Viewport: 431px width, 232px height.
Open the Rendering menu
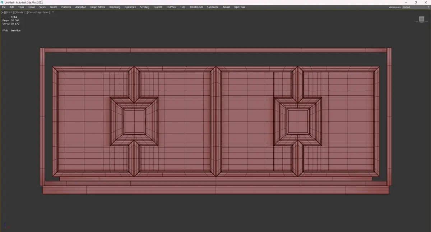[115, 7]
